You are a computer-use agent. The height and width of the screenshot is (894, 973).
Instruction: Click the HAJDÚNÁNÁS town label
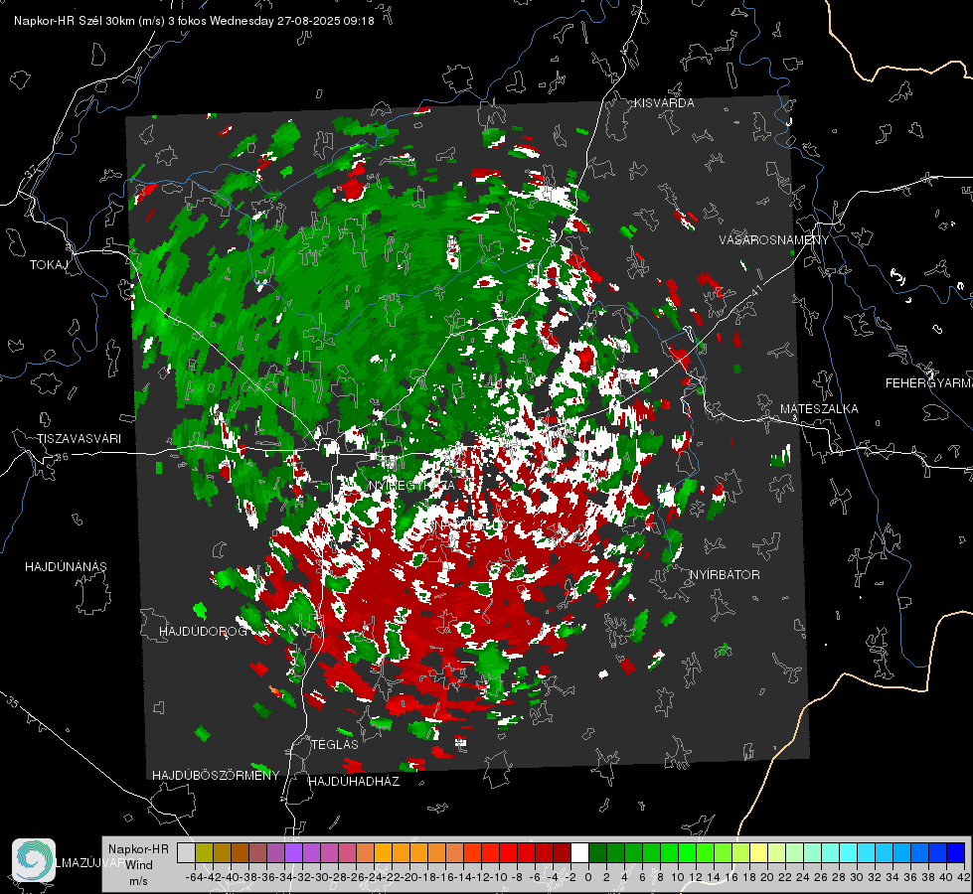66,567
